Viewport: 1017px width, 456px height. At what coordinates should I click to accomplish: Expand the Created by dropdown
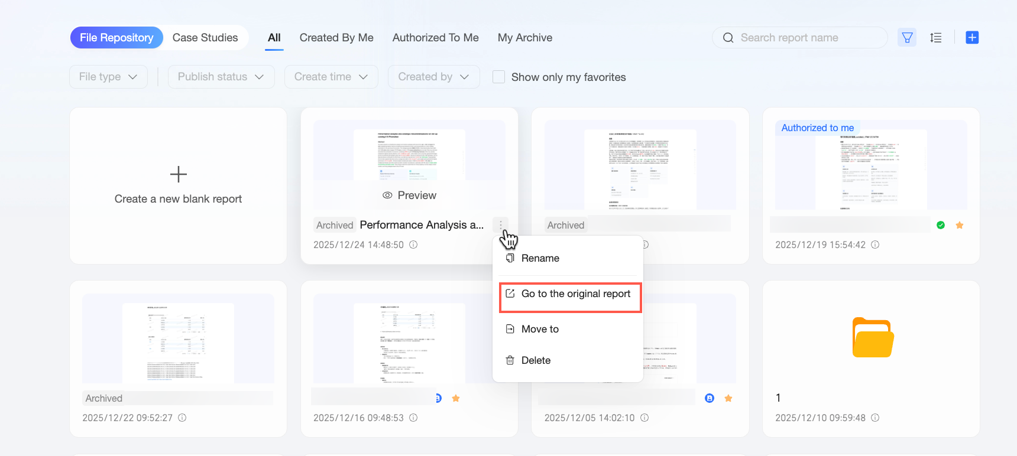(x=433, y=77)
